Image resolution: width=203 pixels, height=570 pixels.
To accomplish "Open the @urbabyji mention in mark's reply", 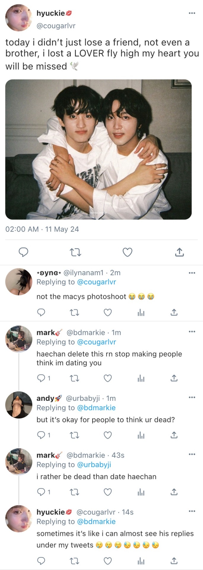I will [94, 465].
